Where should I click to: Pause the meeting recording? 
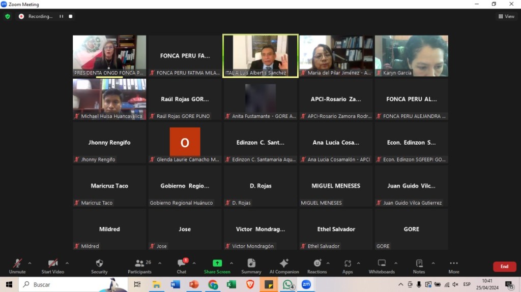(x=61, y=16)
